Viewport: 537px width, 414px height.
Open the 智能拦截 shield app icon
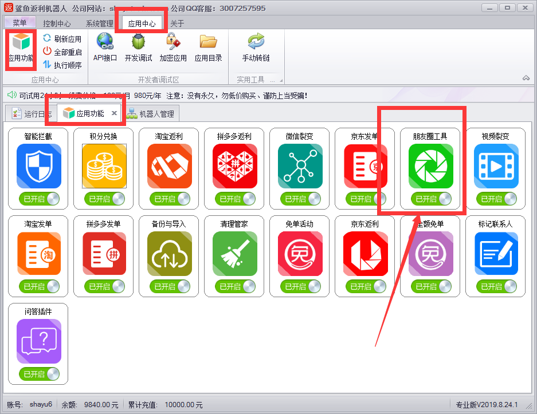pyautogui.click(x=39, y=166)
